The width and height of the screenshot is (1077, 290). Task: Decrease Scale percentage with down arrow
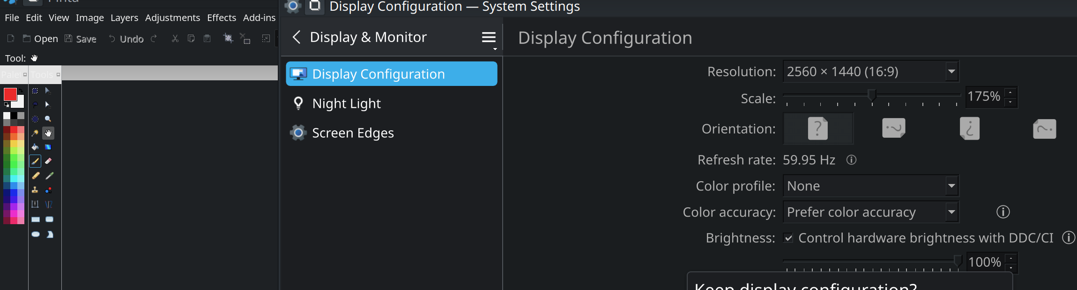coord(1010,102)
